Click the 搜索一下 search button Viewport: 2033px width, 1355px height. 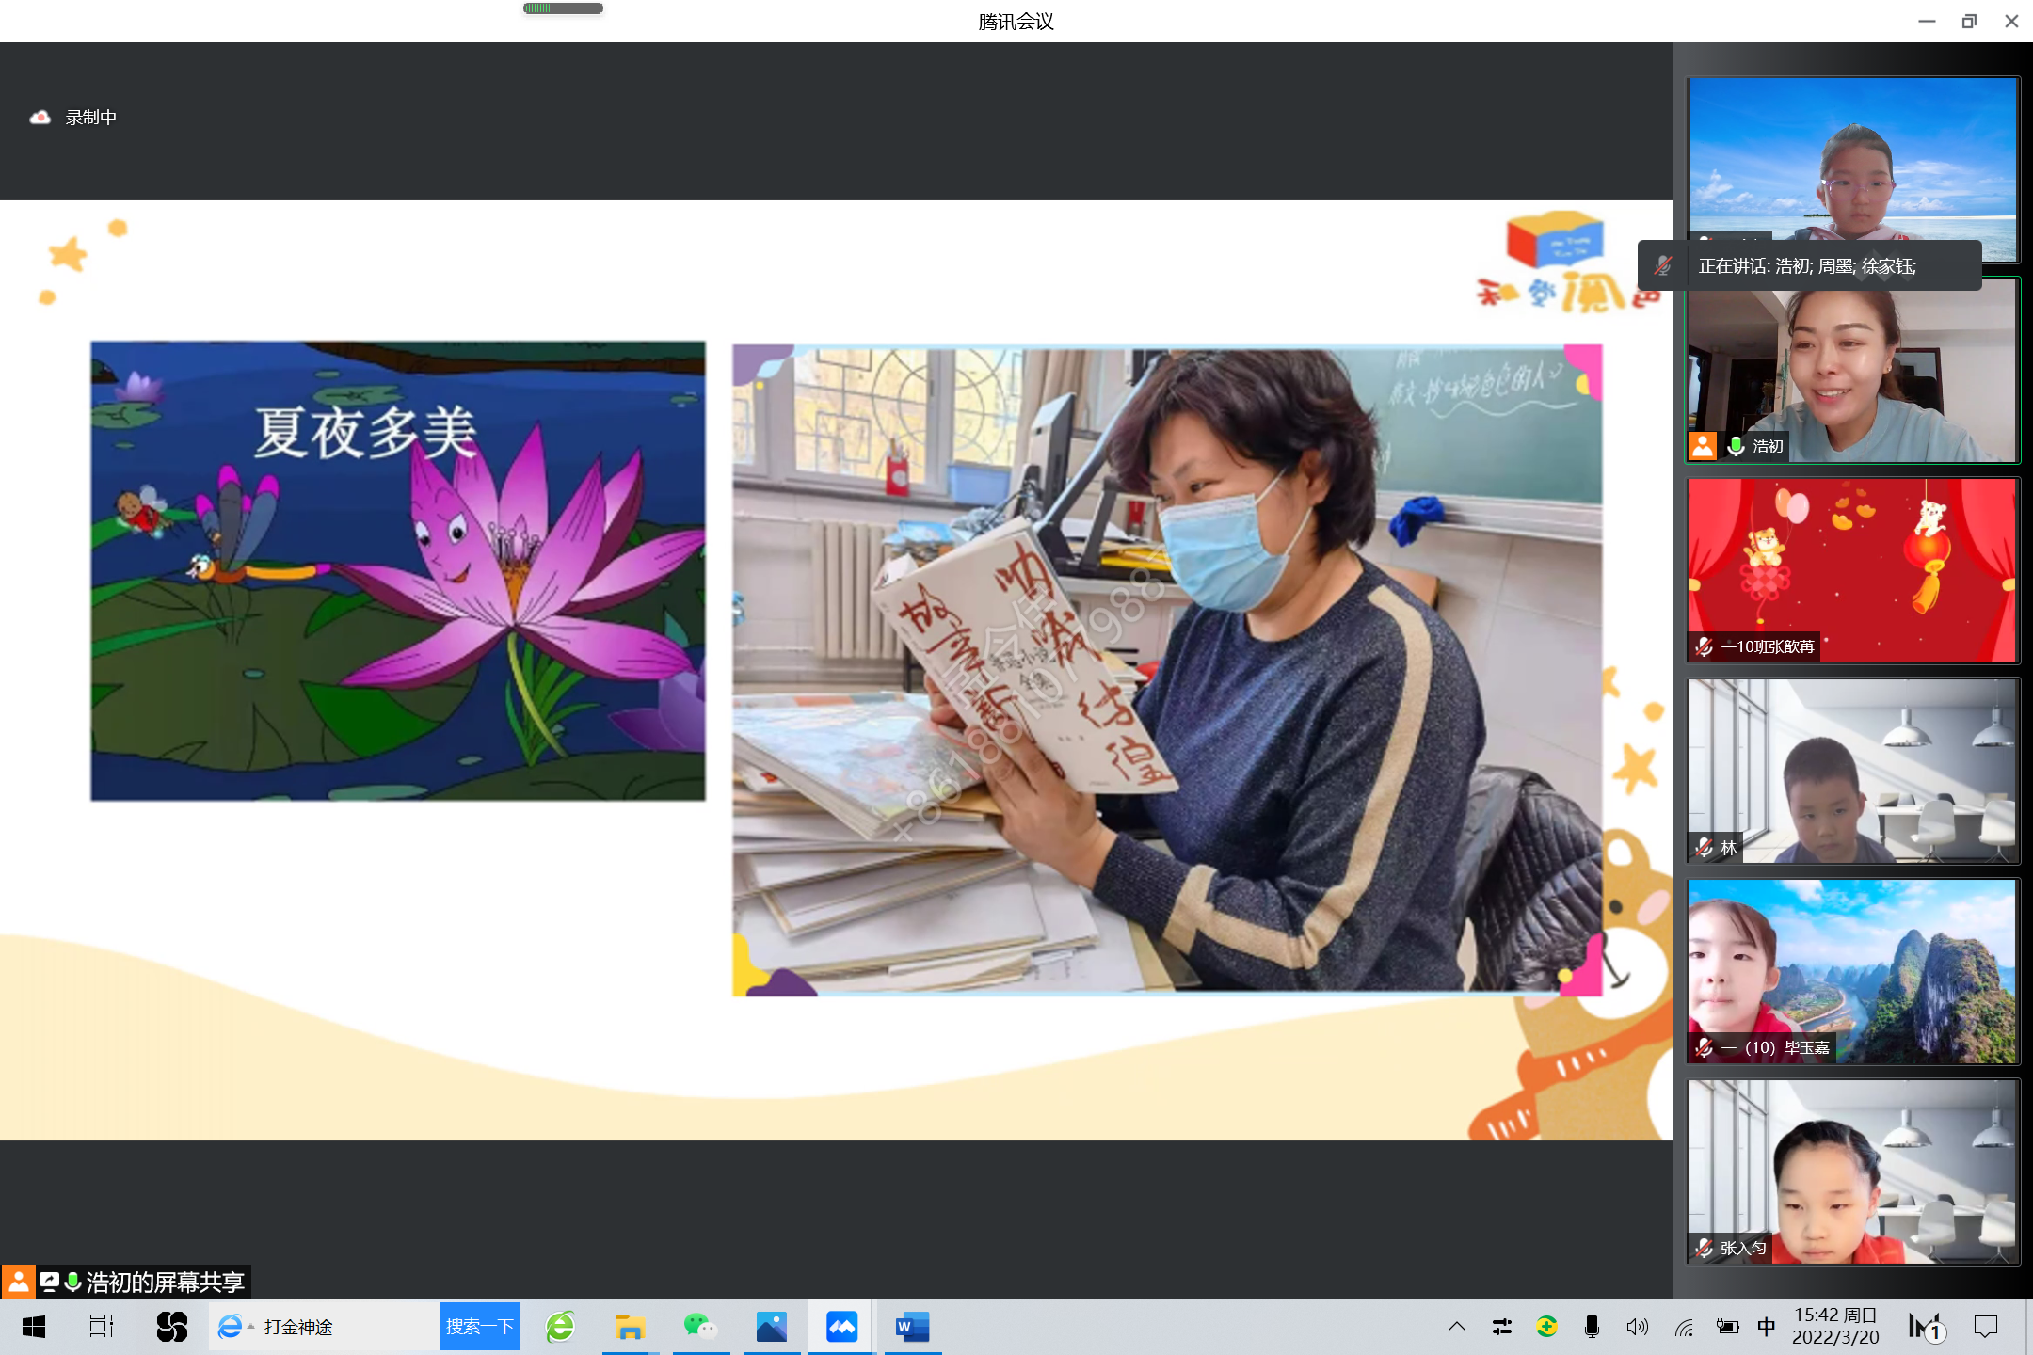[x=480, y=1327]
